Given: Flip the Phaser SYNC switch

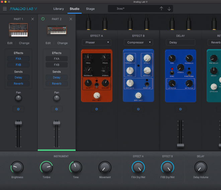Looking at the screenshot, I should [96, 85].
